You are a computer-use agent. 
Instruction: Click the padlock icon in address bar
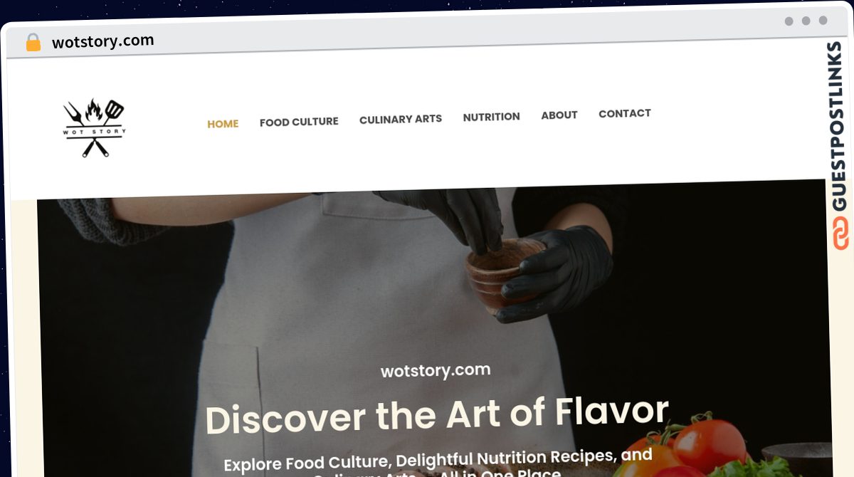pos(33,43)
